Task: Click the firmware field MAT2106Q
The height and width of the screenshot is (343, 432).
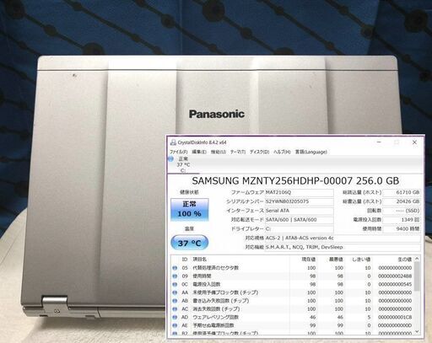Action: point(300,192)
